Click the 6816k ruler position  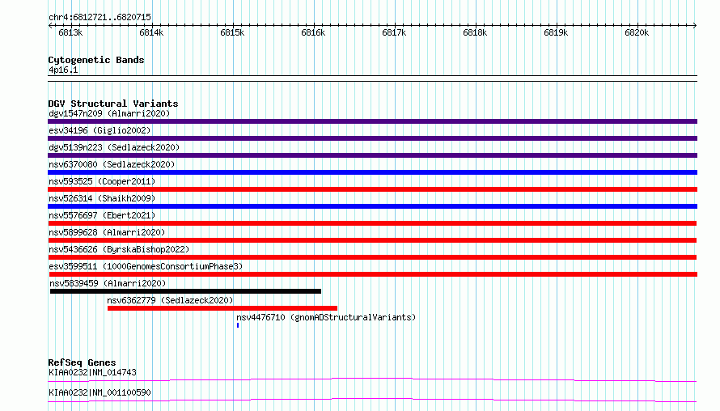click(x=313, y=32)
